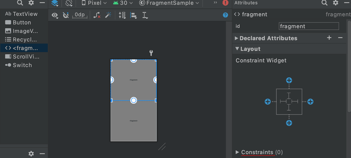Viewport: 351px width, 158px height.
Task: Open the view options eye icon
Action: (x=55, y=15)
